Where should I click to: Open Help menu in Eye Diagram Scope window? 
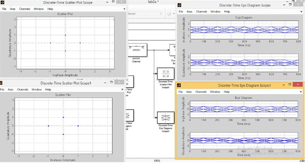point(227,12)
